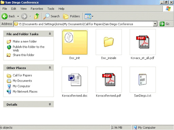This screenshot has height=130, width=174.
Task: Click the KovacsRevised.doc file name
Action: [x=75, y=96]
